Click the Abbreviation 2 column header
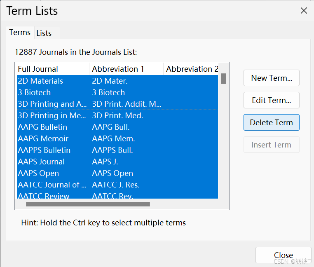Image resolution: width=314 pixels, height=267 pixels. [x=191, y=69]
